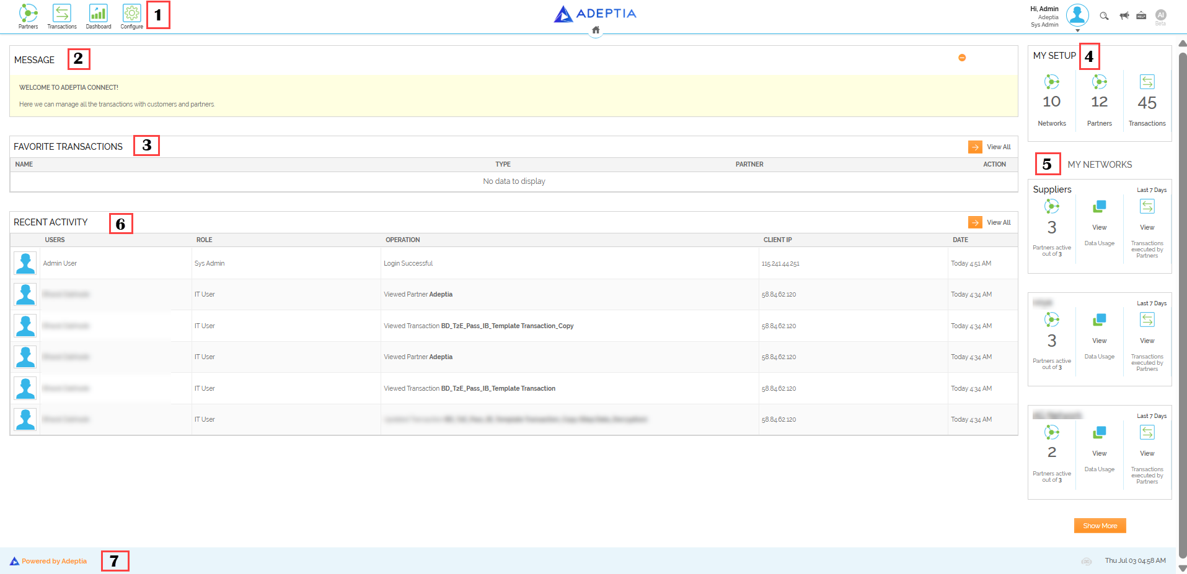Viewport: 1187px width, 574px height.
Task: Click the scrollbar down arrow
Action: click(x=1182, y=568)
